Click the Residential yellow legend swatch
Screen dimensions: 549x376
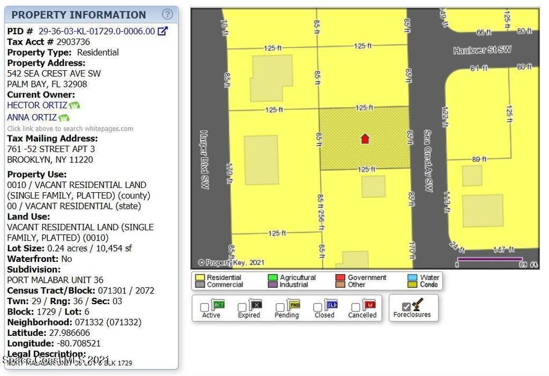point(200,277)
